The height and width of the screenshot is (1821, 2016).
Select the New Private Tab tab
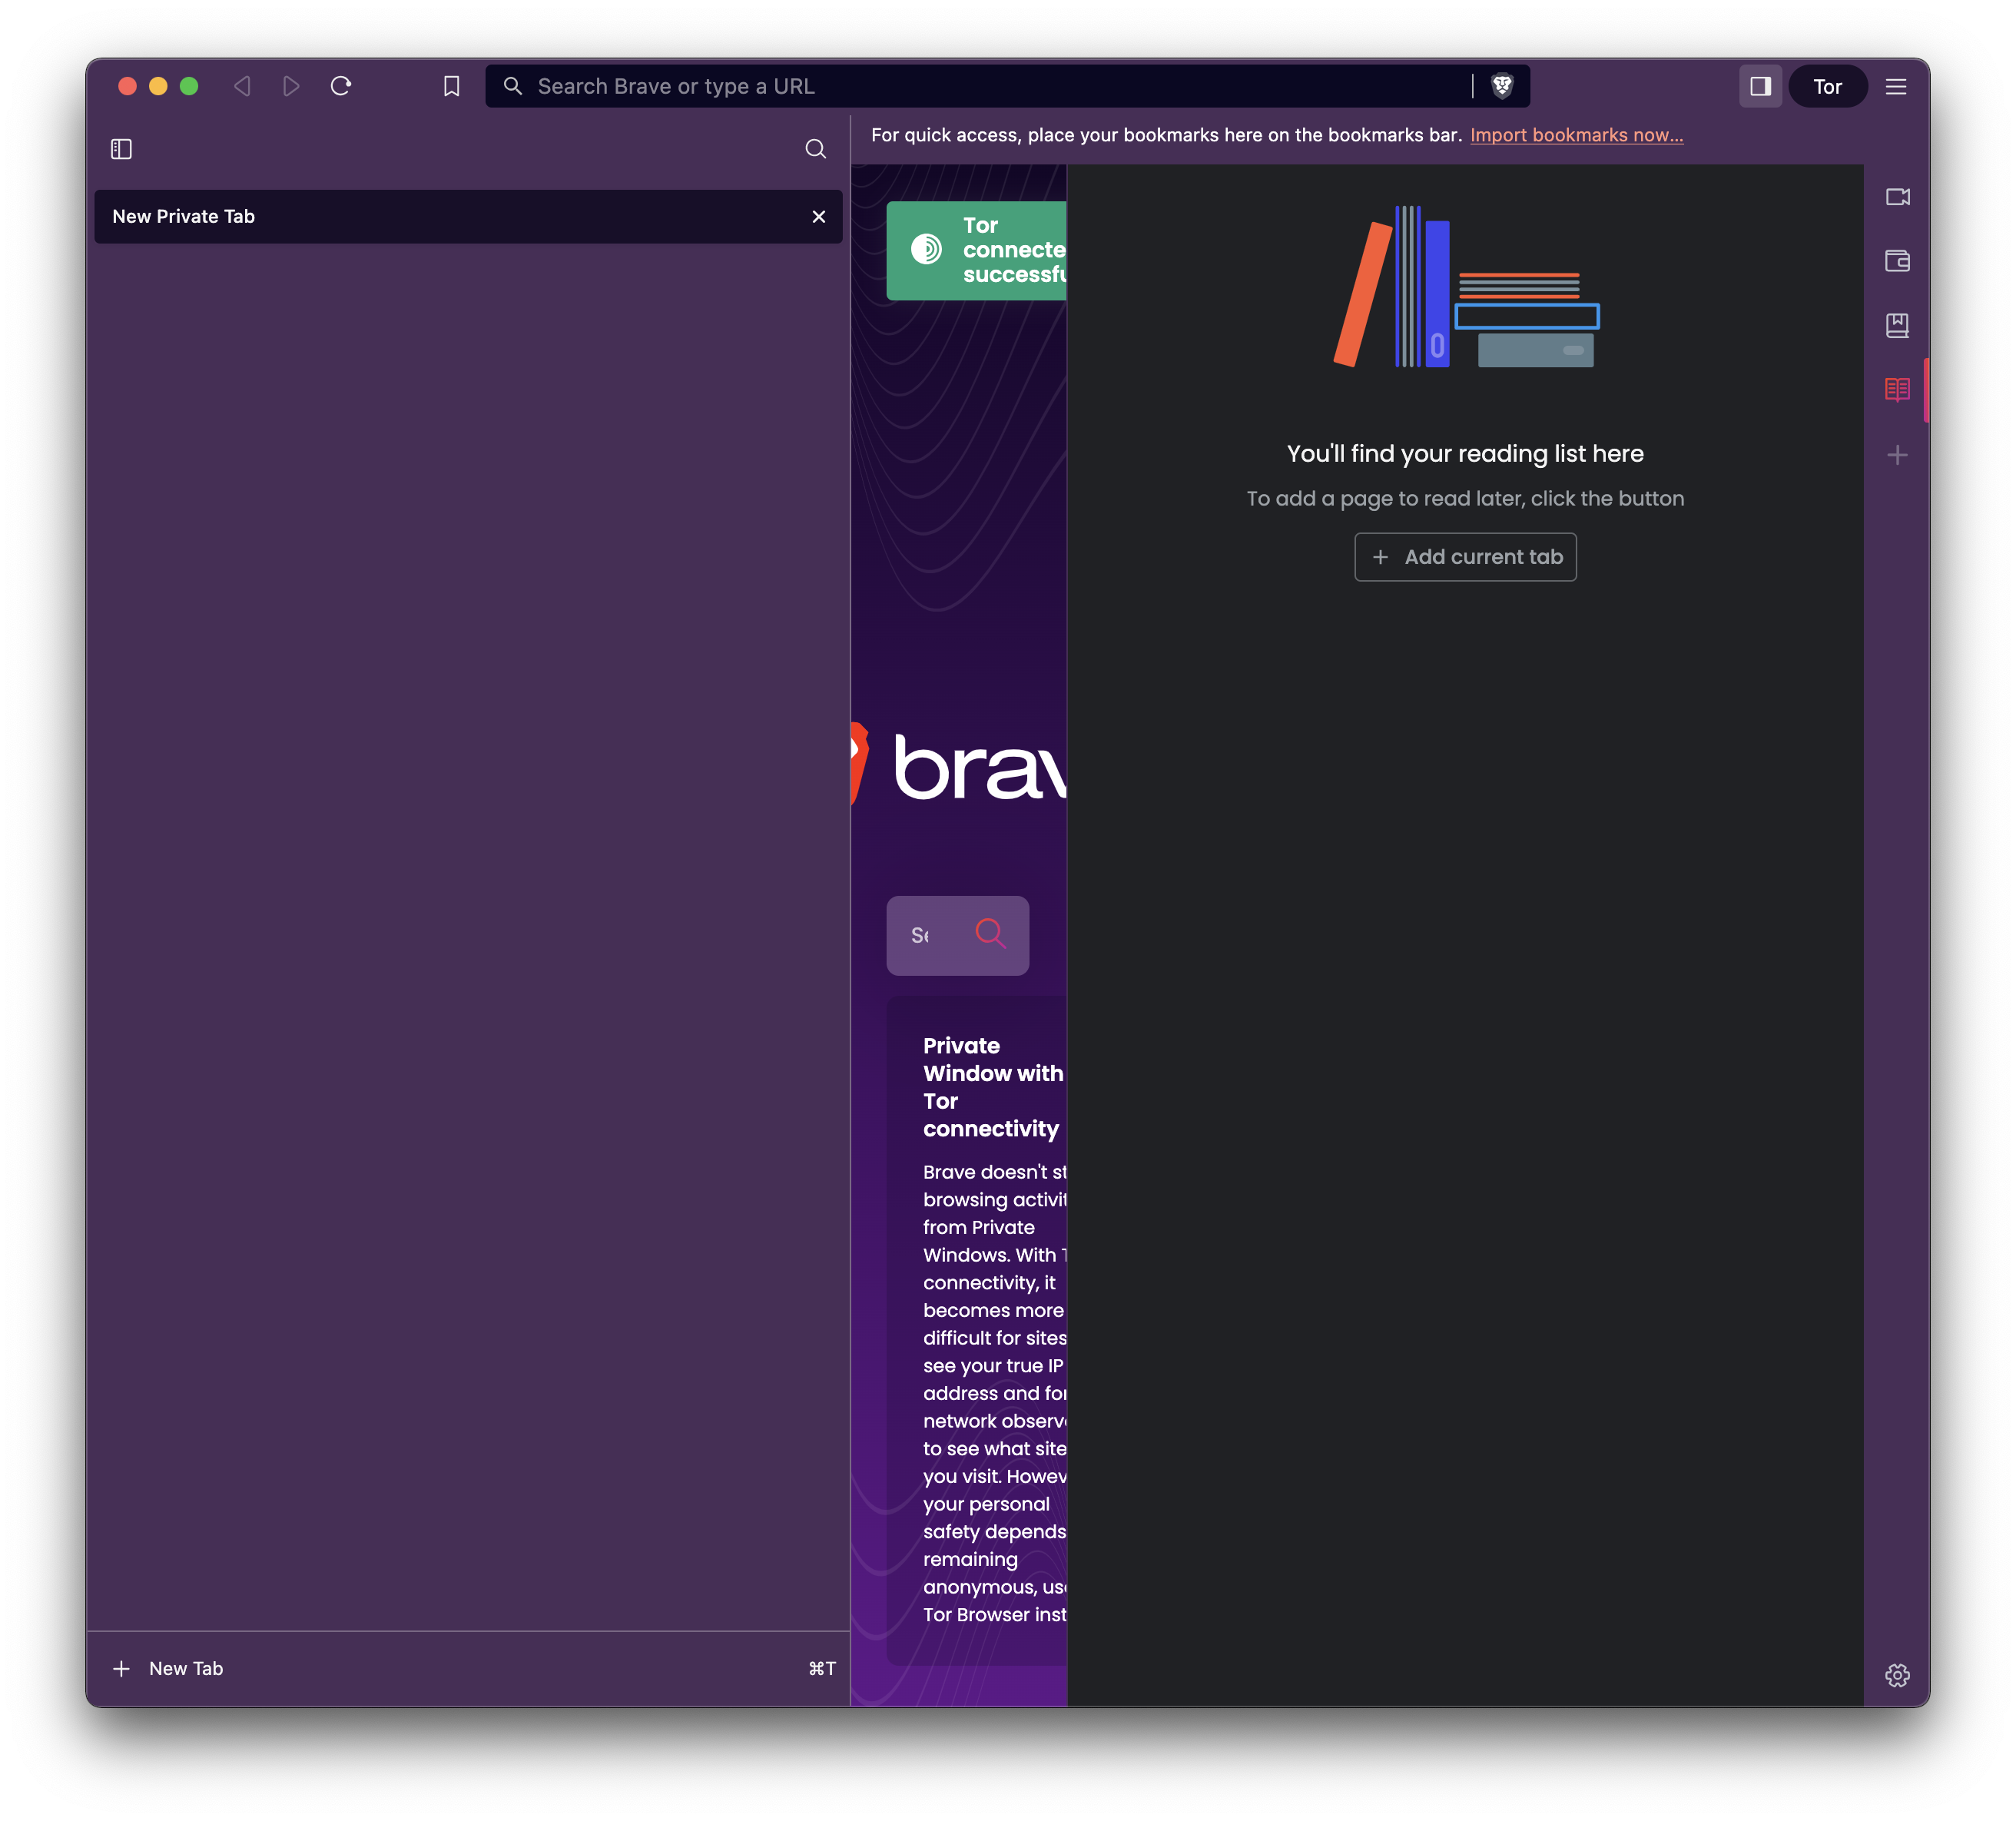click(x=400, y=216)
